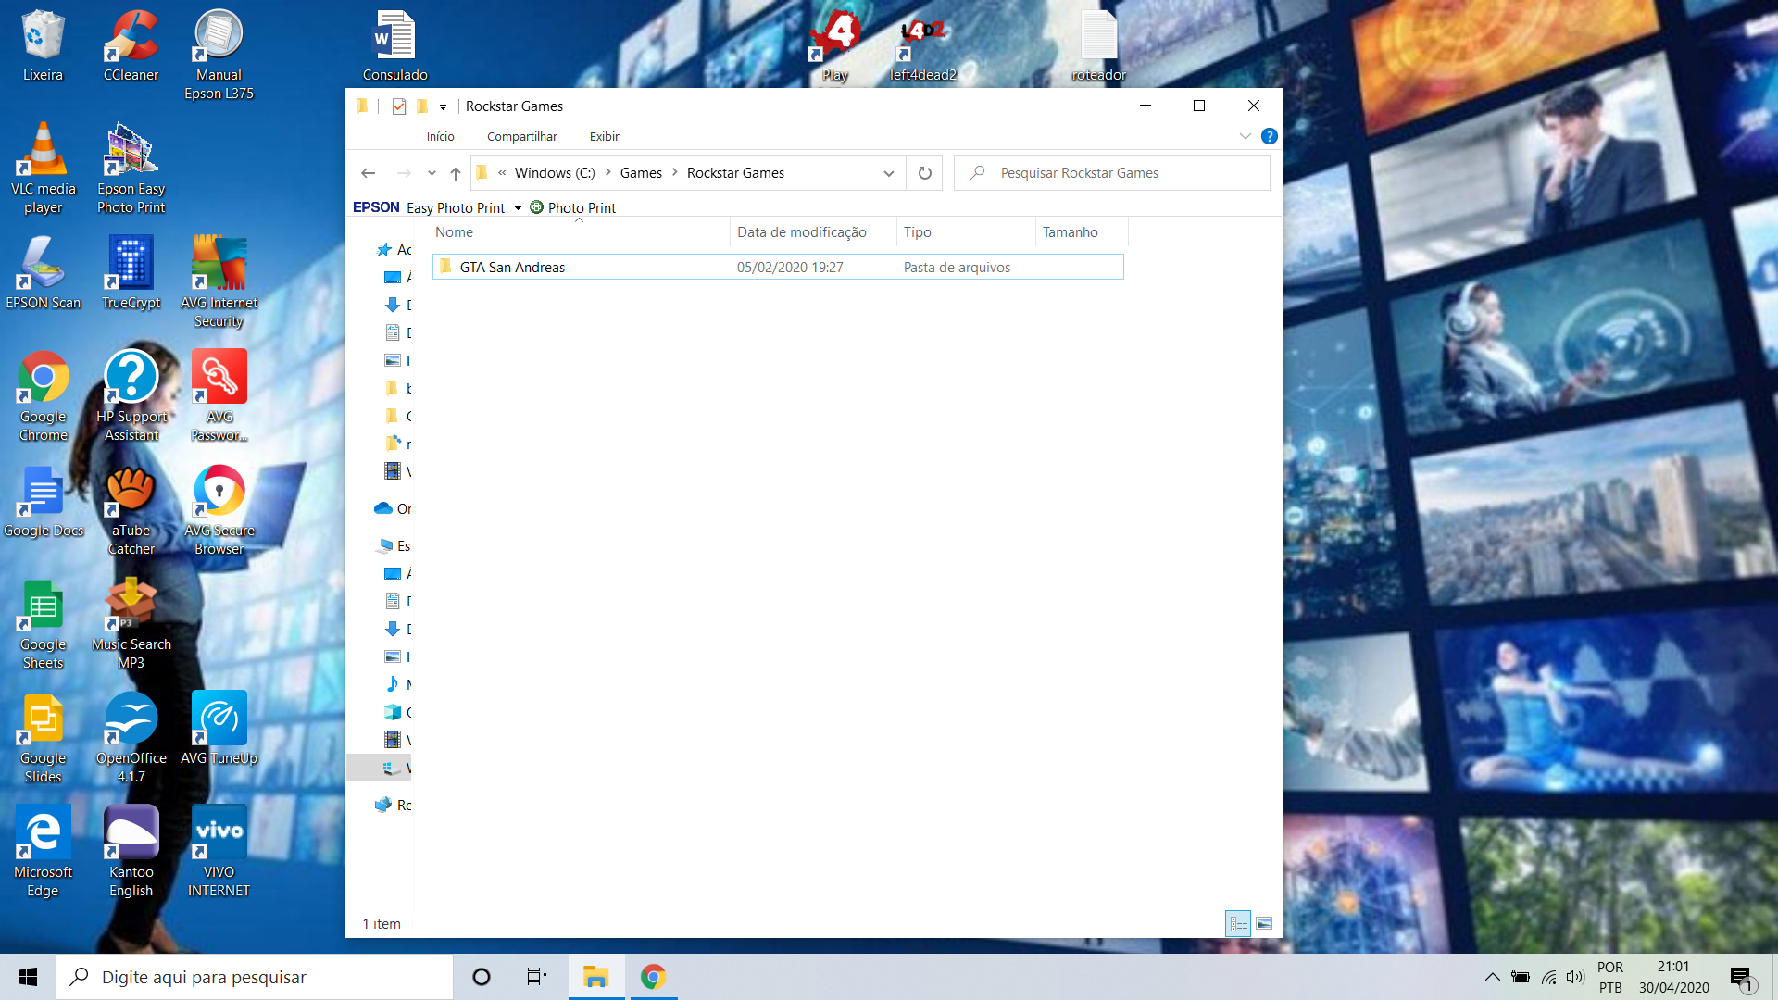The width and height of the screenshot is (1778, 1000).
Task: Expand the chevron after Windows (C:) breadcrumb
Action: click(x=607, y=173)
